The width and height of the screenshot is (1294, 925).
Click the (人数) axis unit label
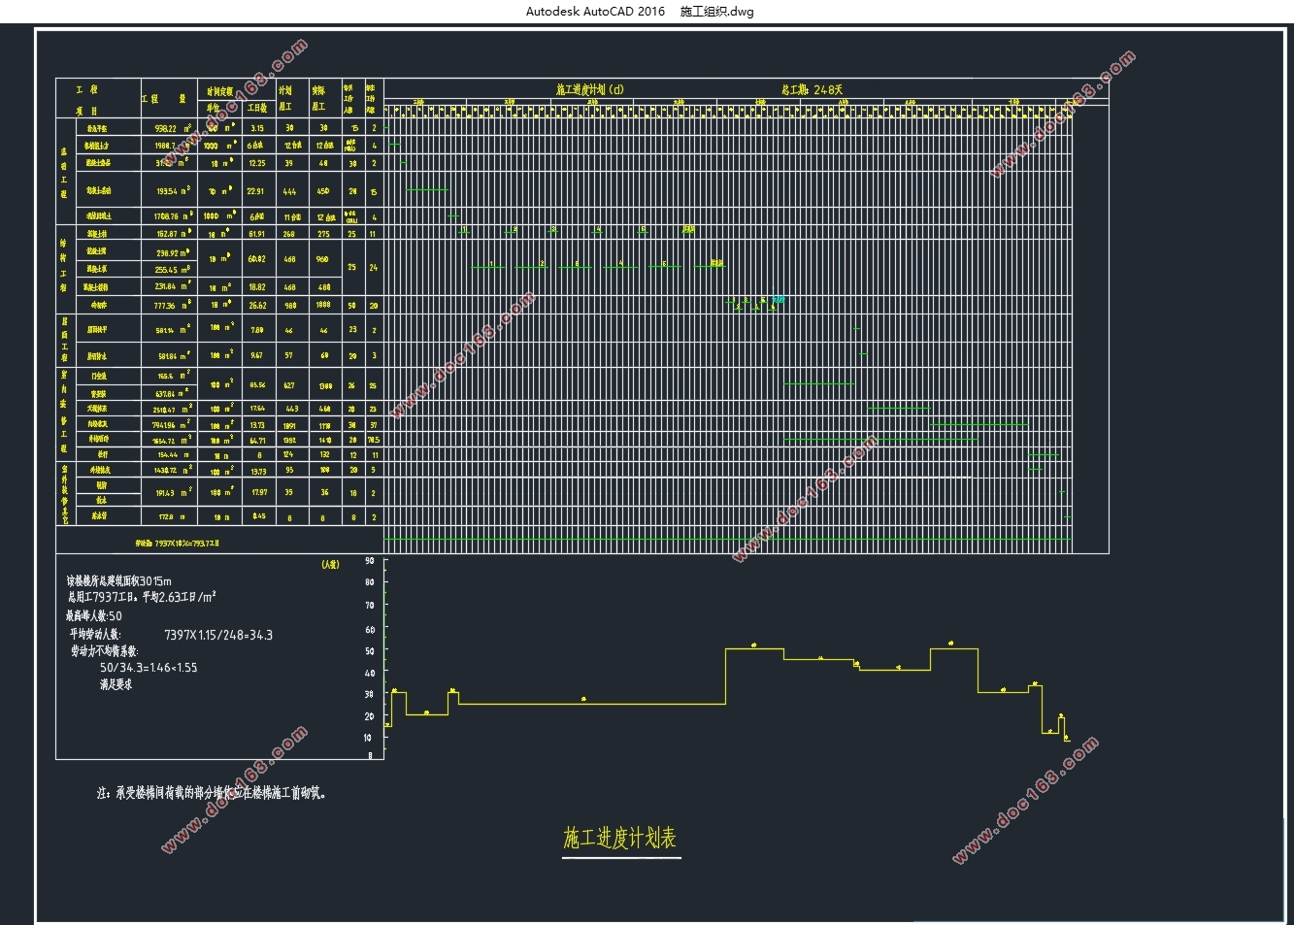coord(330,564)
